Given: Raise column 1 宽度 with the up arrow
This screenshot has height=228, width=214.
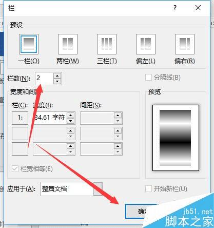Looking at the screenshot, I should 70,115.
